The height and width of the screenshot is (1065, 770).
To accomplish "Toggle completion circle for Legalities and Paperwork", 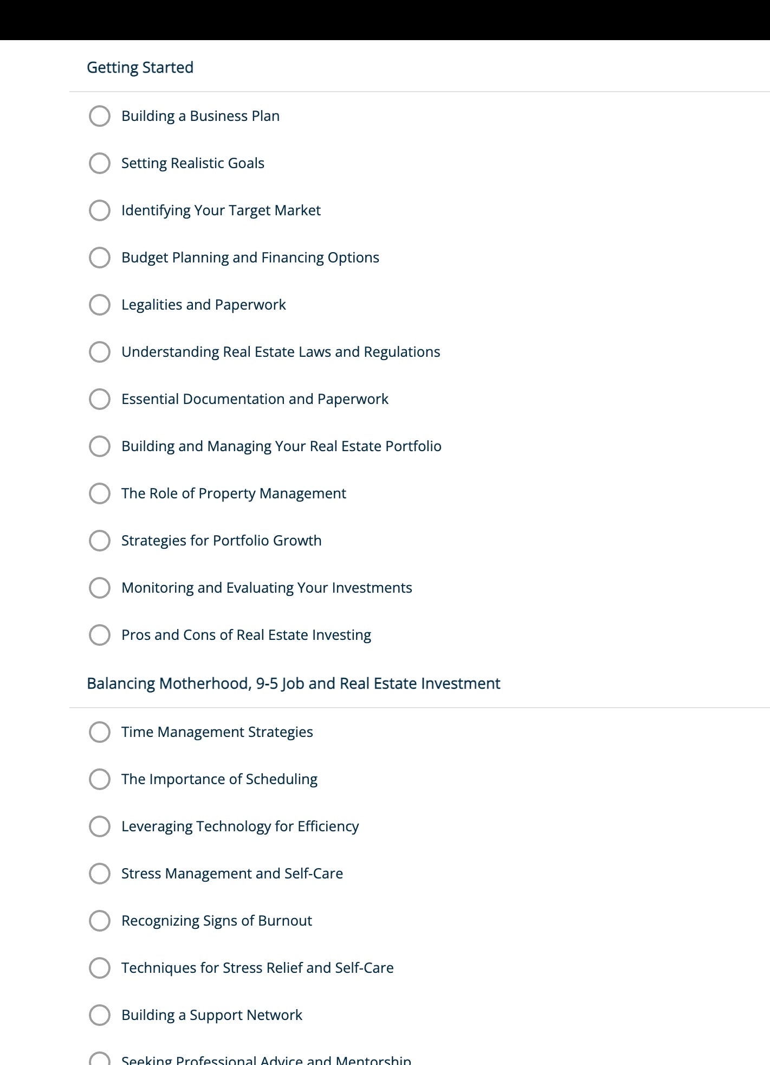I will pyautogui.click(x=100, y=305).
